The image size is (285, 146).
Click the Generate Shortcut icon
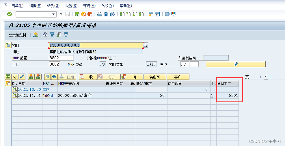click(157, 14)
